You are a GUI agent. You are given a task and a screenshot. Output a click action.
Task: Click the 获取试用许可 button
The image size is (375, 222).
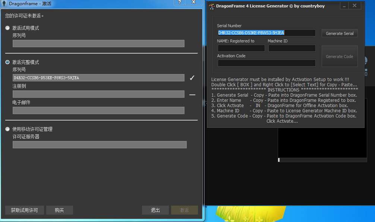[24, 210]
